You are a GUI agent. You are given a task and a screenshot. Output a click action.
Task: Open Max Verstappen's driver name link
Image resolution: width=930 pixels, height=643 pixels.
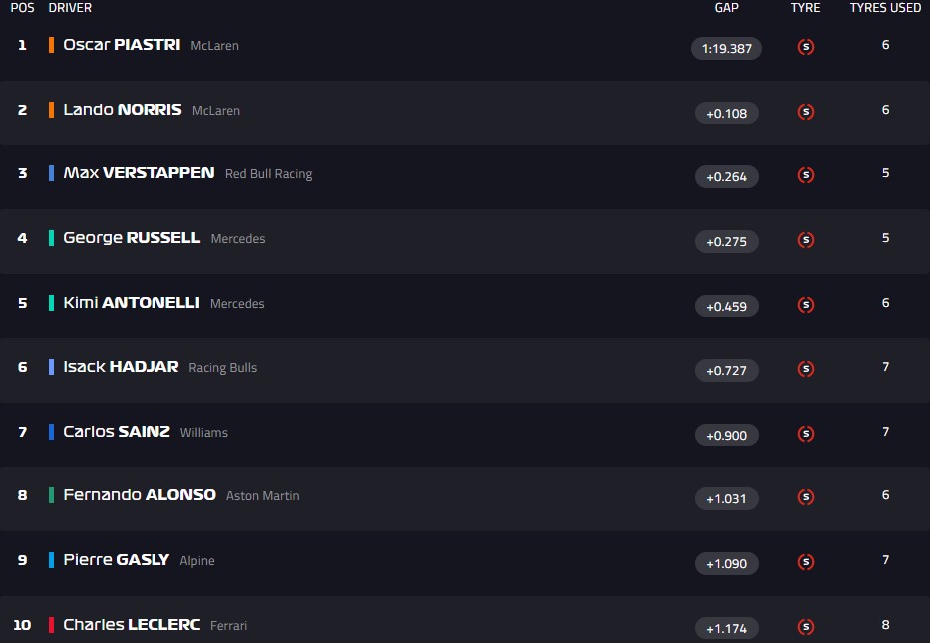tap(139, 173)
